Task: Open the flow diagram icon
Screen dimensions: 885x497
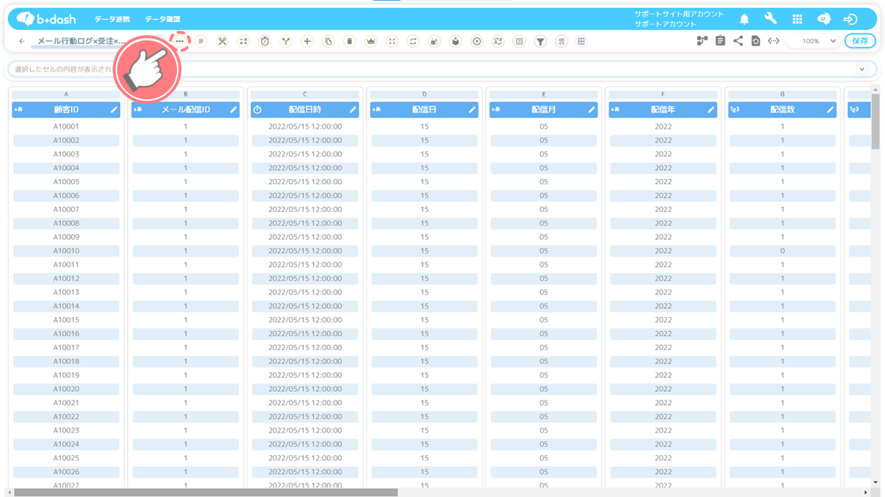Action: tap(702, 41)
